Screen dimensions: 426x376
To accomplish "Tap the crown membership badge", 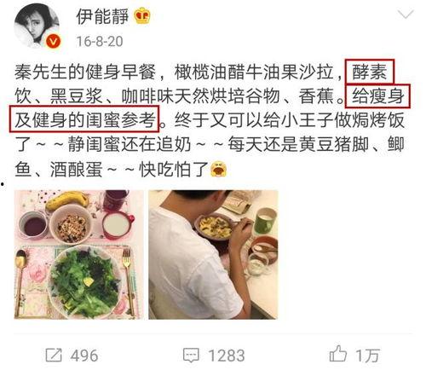I will point(142,16).
